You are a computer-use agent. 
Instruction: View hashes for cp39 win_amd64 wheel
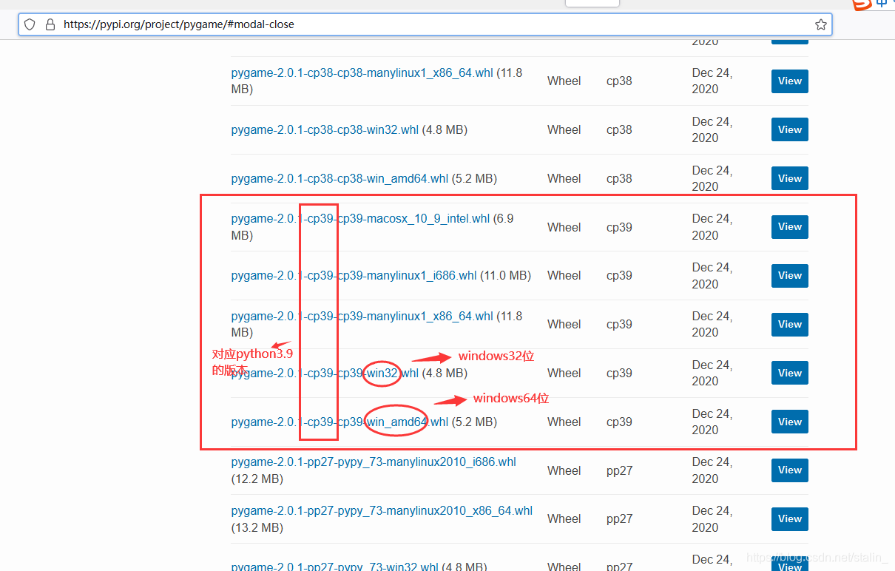[x=789, y=422]
